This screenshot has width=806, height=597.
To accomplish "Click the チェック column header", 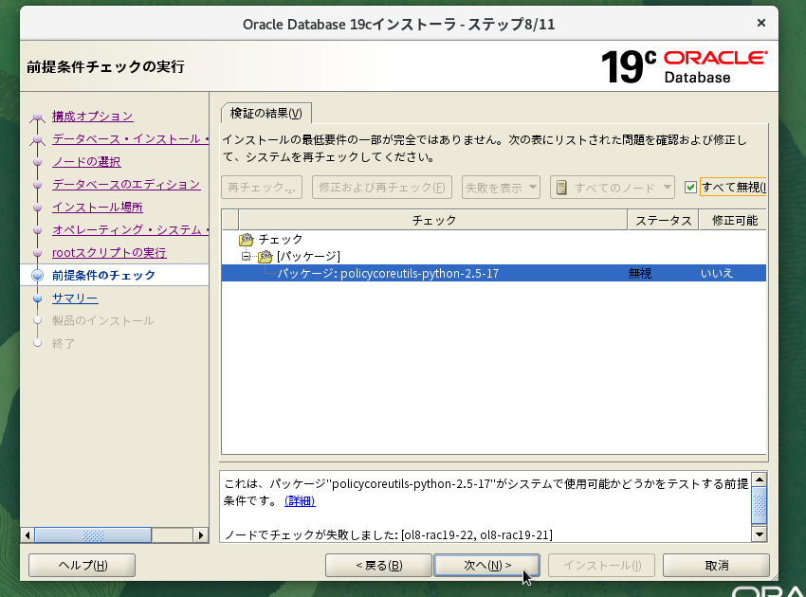I will (433, 221).
